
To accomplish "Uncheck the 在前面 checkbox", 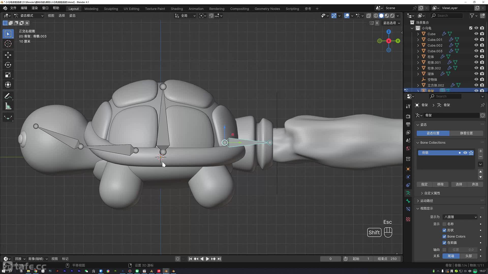I will pos(444,243).
